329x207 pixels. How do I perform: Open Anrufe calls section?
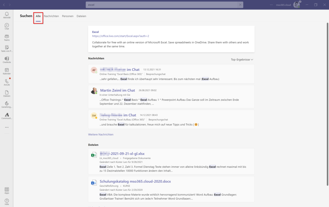click(x=7, y=82)
